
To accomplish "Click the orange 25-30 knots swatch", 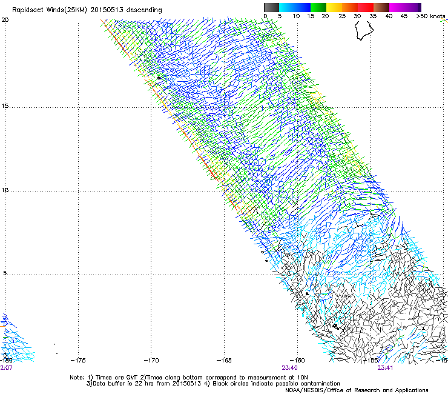I will 350,7.
